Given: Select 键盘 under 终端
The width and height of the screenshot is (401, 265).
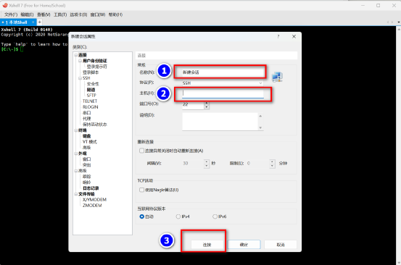Looking at the screenshot, I should point(87,136).
